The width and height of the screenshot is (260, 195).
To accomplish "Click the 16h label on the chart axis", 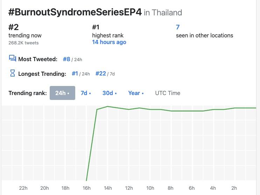I will [x=86, y=188].
